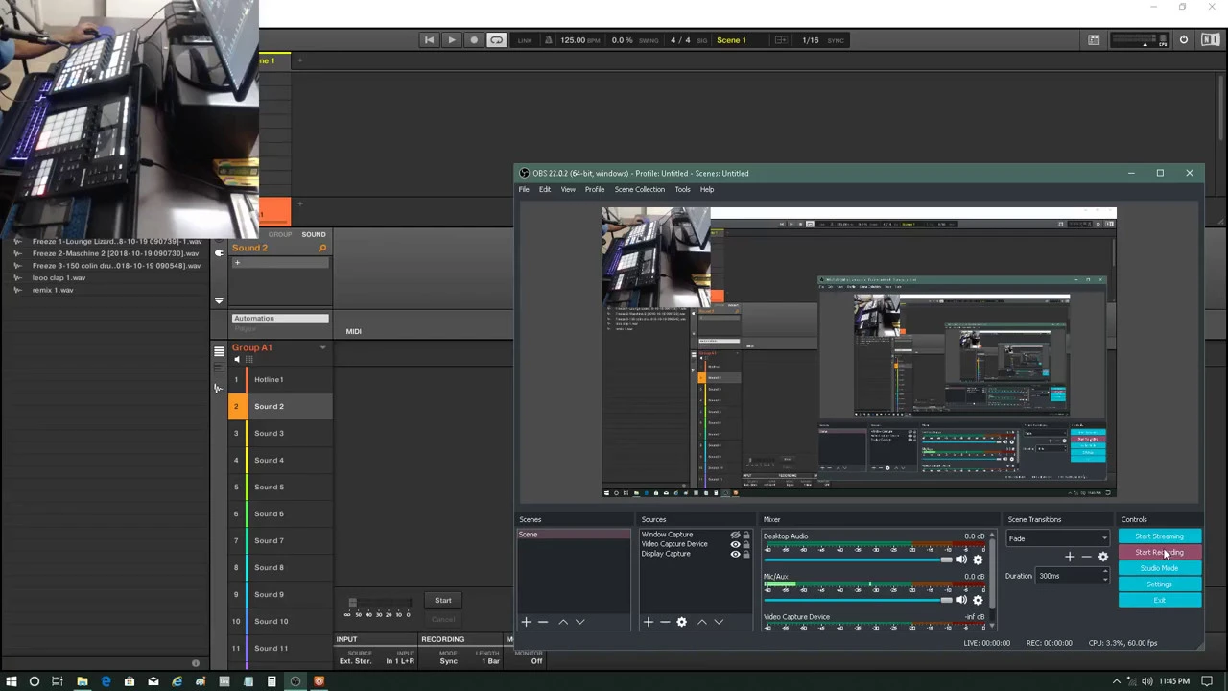Click the 125.00 BPM tempo field

pos(579,40)
